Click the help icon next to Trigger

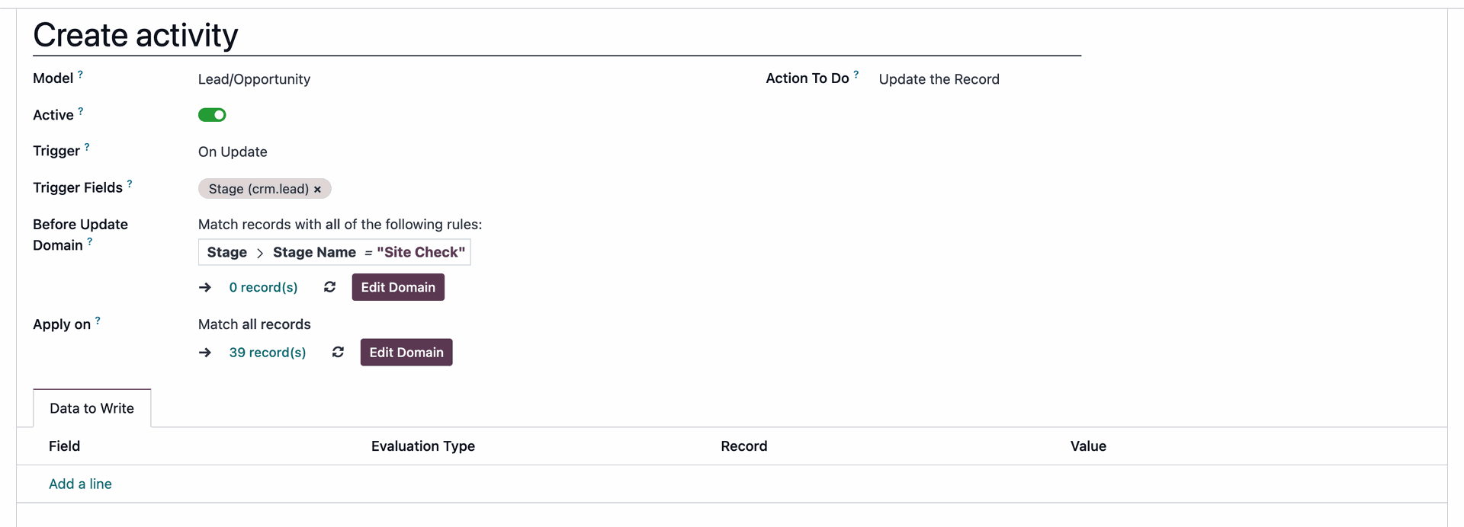[87, 147]
